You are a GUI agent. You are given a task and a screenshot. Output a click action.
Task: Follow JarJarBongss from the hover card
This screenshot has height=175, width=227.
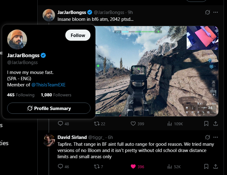point(78,35)
